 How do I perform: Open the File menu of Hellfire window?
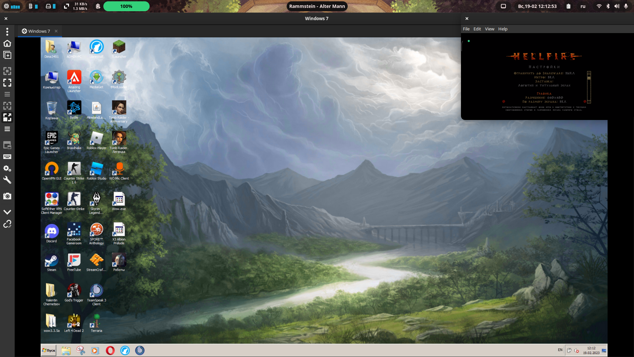tap(466, 29)
